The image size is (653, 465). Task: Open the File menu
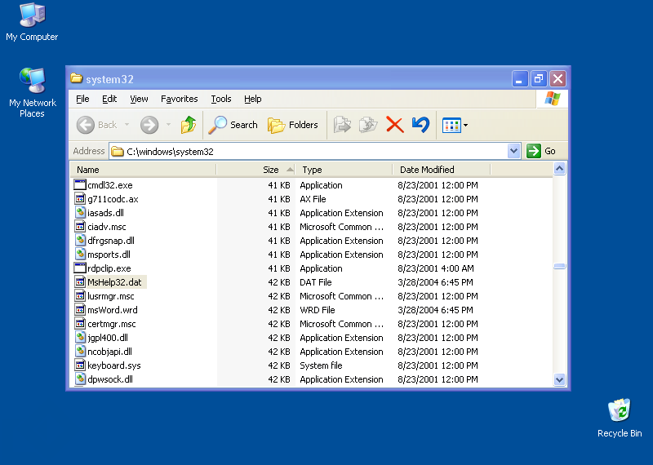[82, 99]
